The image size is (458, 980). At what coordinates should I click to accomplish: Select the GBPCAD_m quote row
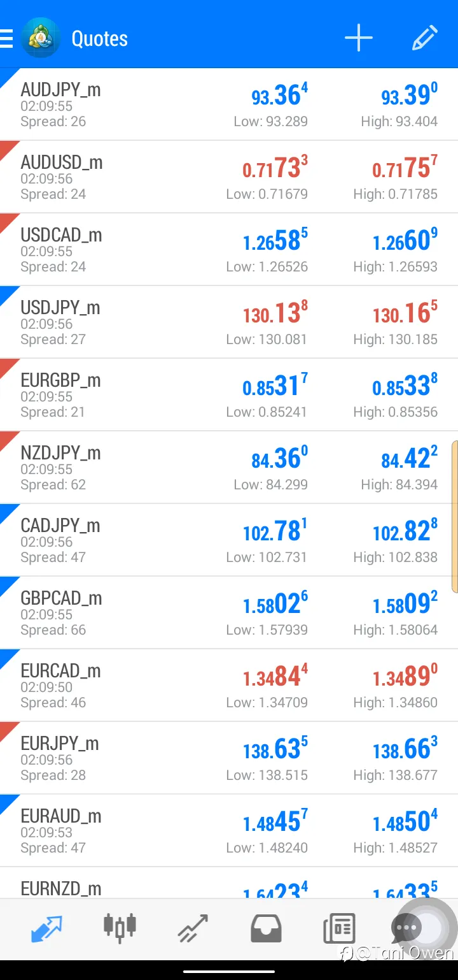pos(229,613)
